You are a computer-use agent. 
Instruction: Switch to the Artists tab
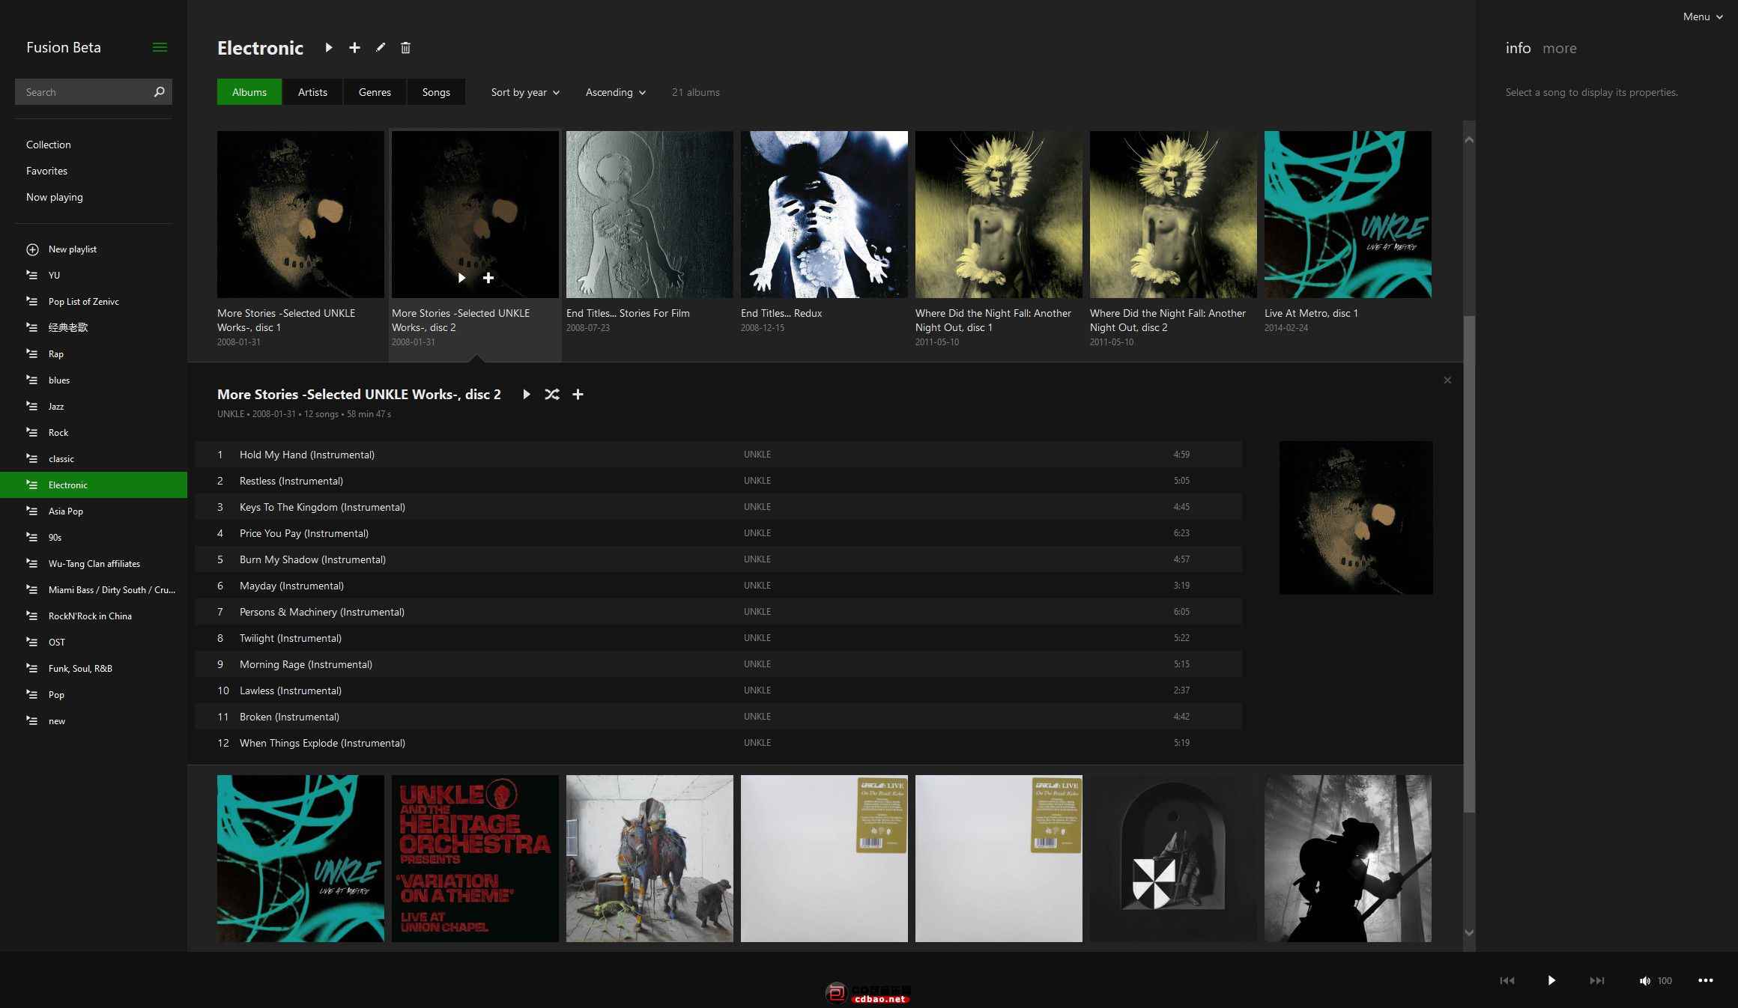click(x=312, y=92)
